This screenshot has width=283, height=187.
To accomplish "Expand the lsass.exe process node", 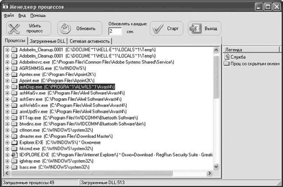I will 7,167.
